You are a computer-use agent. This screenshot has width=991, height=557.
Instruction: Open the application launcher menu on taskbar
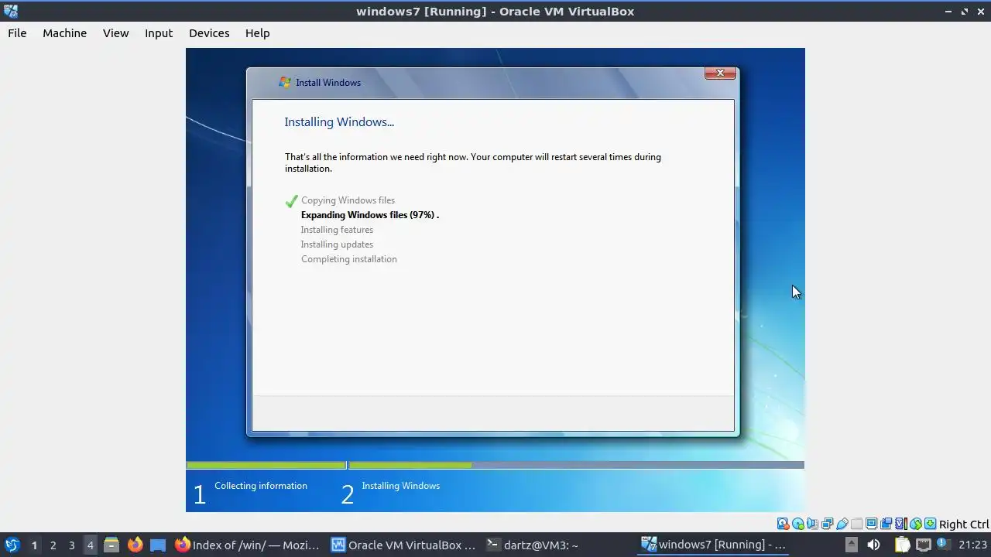pyautogui.click(x=12, y=545)
